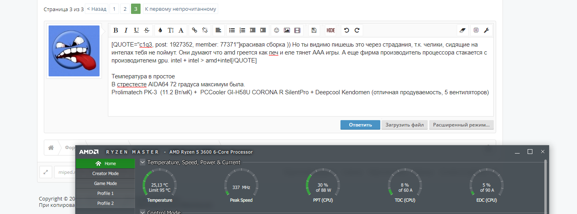This screenshot has height=214, width=577.
Task: Insert a link via chain icon
Action: 194,30
